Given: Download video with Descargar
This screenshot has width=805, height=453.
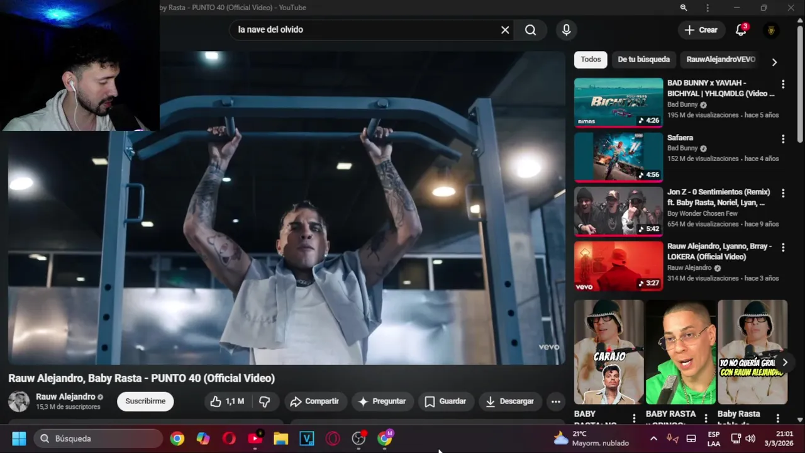Looking at the screenshot, I should (509, 401).
